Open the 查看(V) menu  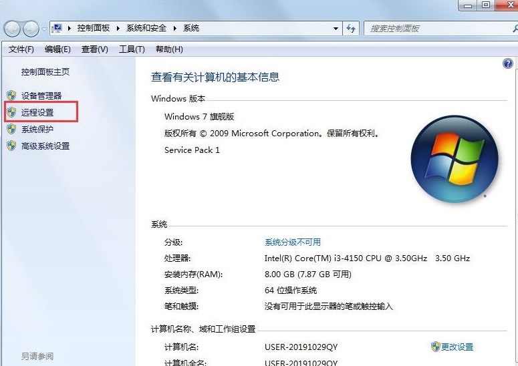94,49
